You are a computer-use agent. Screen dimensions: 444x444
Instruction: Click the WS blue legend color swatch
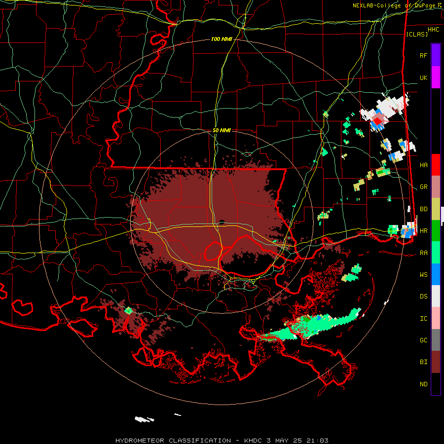tap(436, 274)
